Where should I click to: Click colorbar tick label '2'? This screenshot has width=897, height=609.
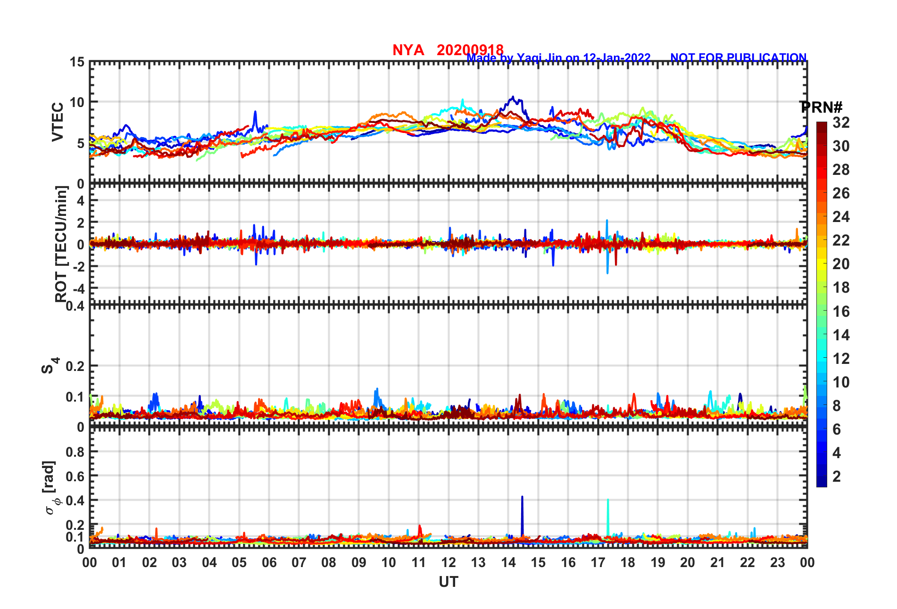coord(837,477)
